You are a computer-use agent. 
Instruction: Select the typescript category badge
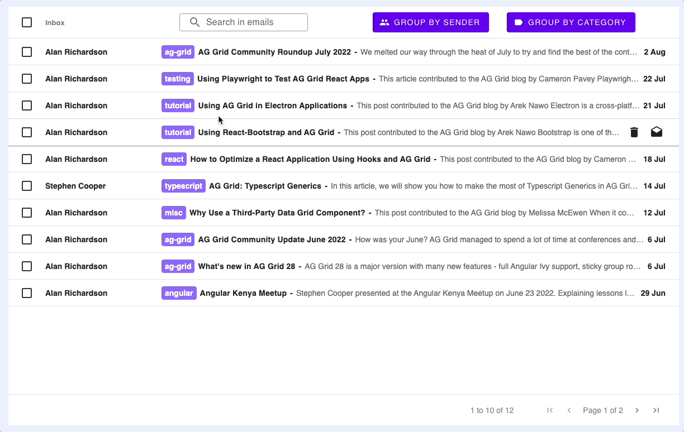coord(183,186)
